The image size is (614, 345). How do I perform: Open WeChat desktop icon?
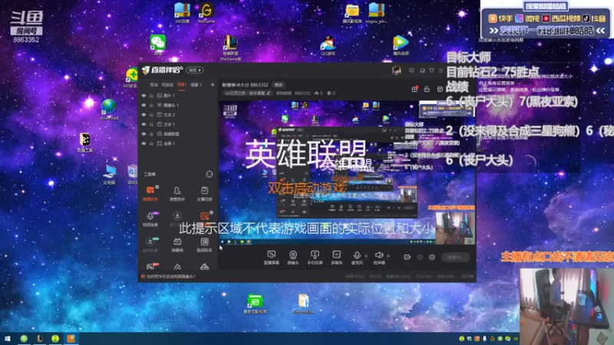[x=158, y=44]
